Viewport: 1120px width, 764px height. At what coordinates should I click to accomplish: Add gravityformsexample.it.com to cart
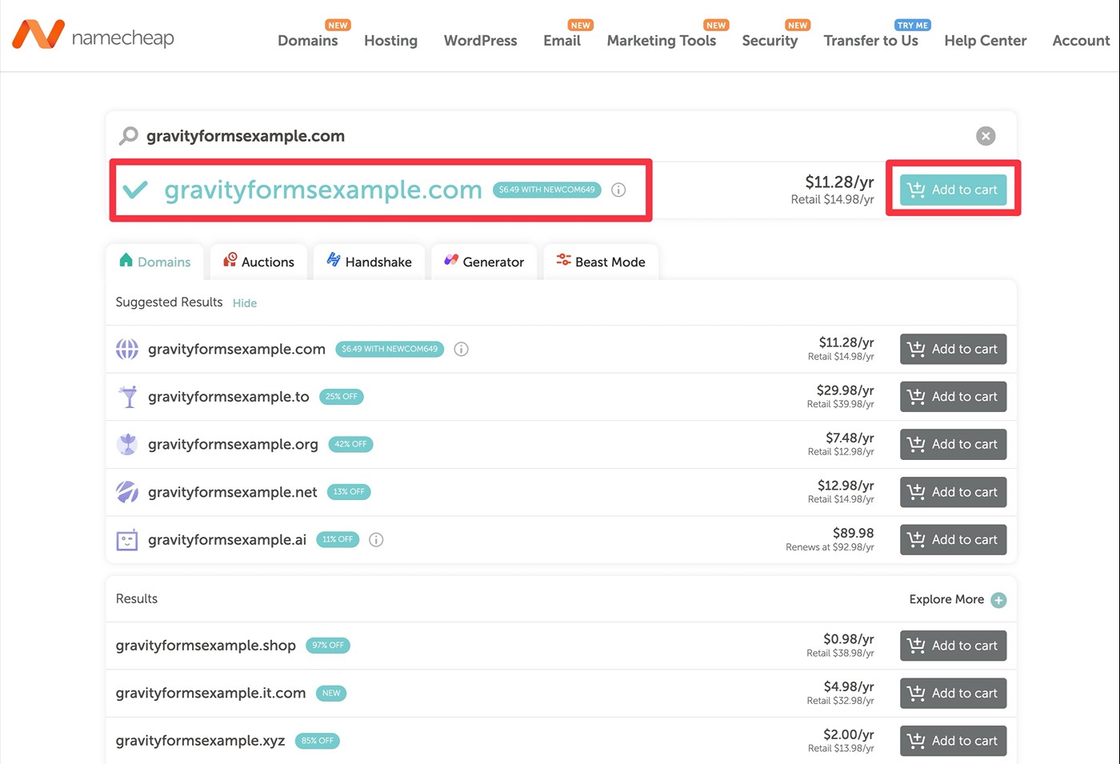click(953, 693)
